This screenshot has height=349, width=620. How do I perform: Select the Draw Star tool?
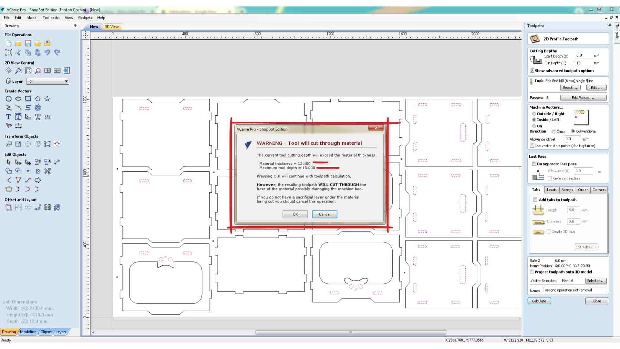(x=47, y=99)
